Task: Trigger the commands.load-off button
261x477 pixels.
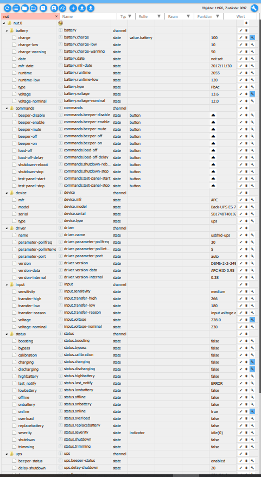Action: (213, 150)
